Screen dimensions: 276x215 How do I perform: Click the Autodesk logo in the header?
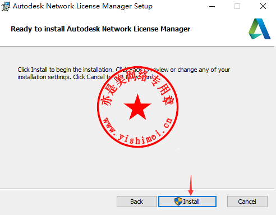click(x=260, y=29)
